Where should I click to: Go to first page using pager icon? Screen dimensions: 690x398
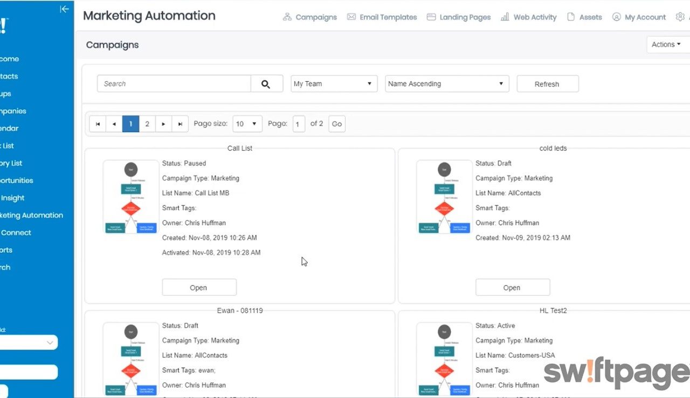(x=98, y=124)
